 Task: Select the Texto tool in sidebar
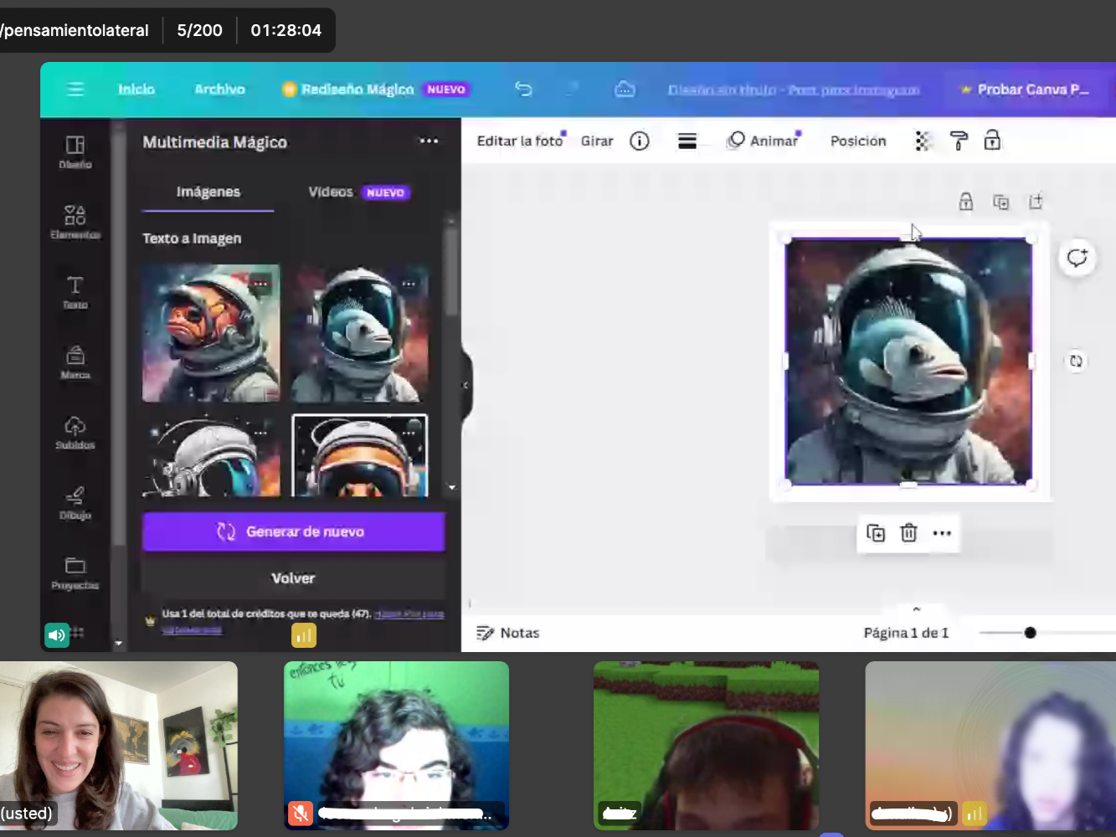point(75,291)
